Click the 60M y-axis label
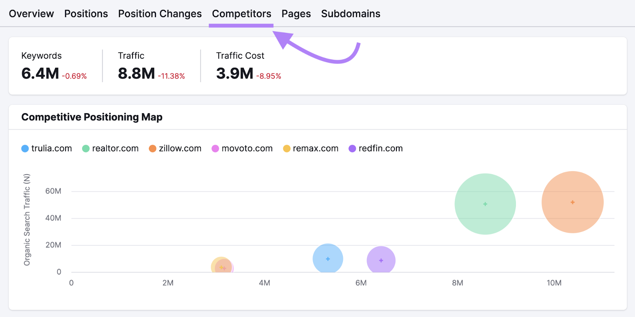 coord(53,191)
